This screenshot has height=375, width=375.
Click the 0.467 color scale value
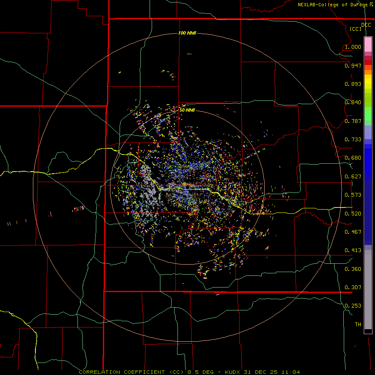353,232
